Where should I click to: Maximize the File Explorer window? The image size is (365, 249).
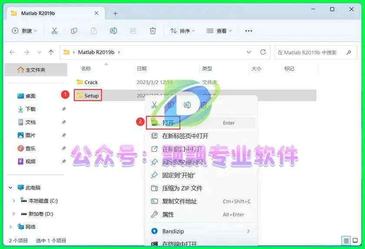pos(332,9)
